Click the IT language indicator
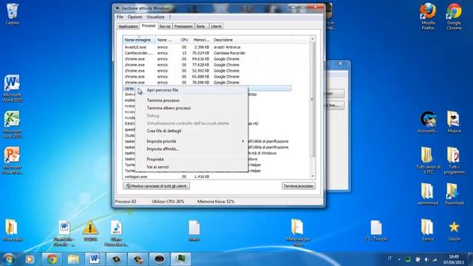Viewport: 473px width, 266px height. 389,259
